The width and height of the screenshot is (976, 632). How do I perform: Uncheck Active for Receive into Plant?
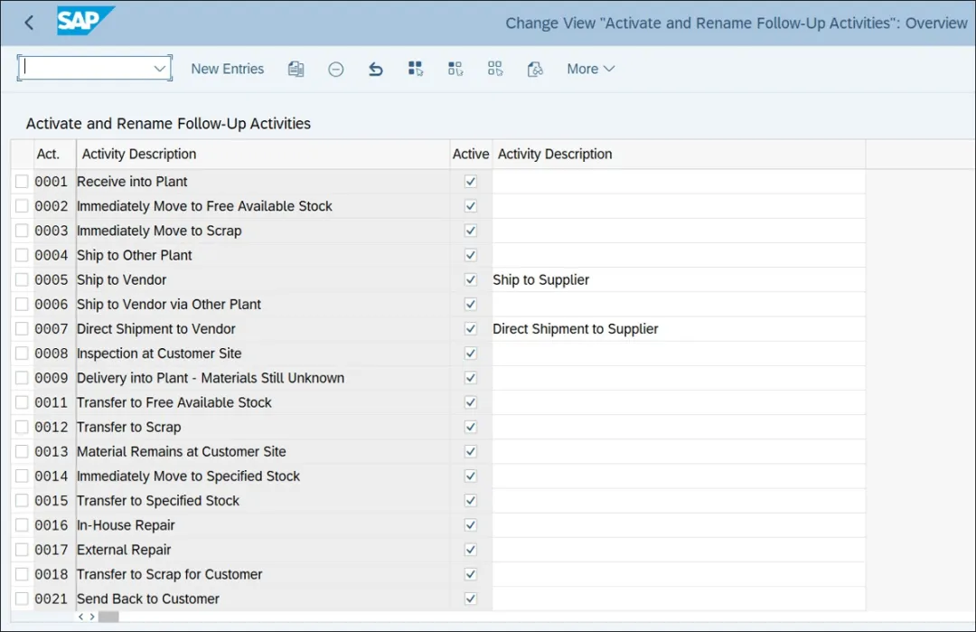click(470, 182)
